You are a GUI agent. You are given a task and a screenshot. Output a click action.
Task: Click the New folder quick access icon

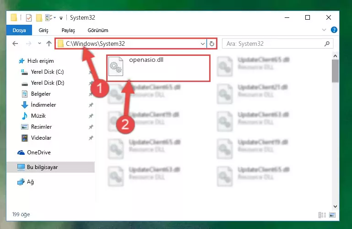[x=39, y=18]
